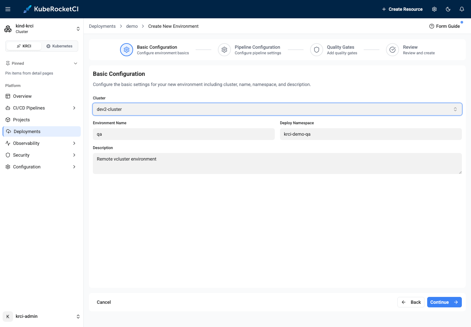Image resolution: width=471 pixels, height=327 pixels.
Task: Open settings gear in top bar
Action: (434, 9)
